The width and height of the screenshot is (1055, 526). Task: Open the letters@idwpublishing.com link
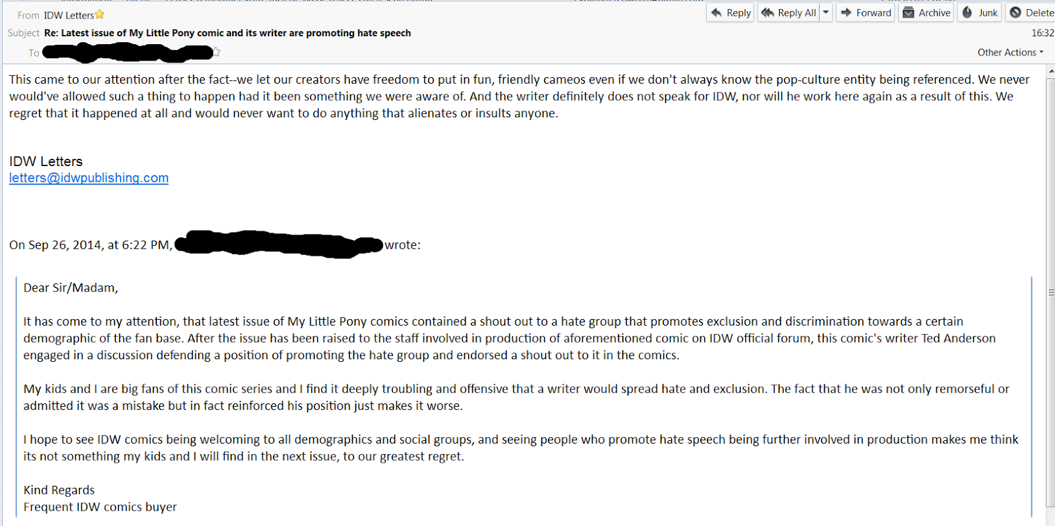pos(89,178)
